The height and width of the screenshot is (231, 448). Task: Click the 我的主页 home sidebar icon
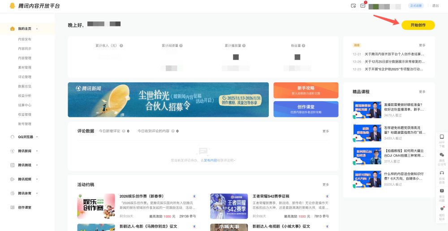(x=12, y=29)
